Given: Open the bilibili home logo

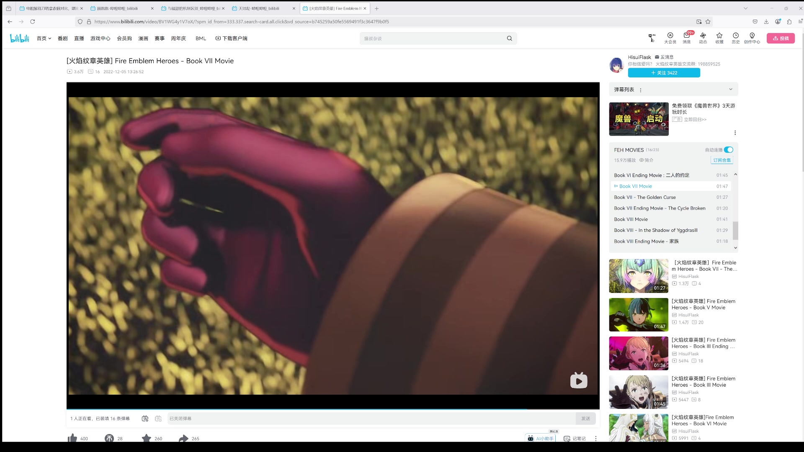Looking at the screenshot, I should click(20, 38).
